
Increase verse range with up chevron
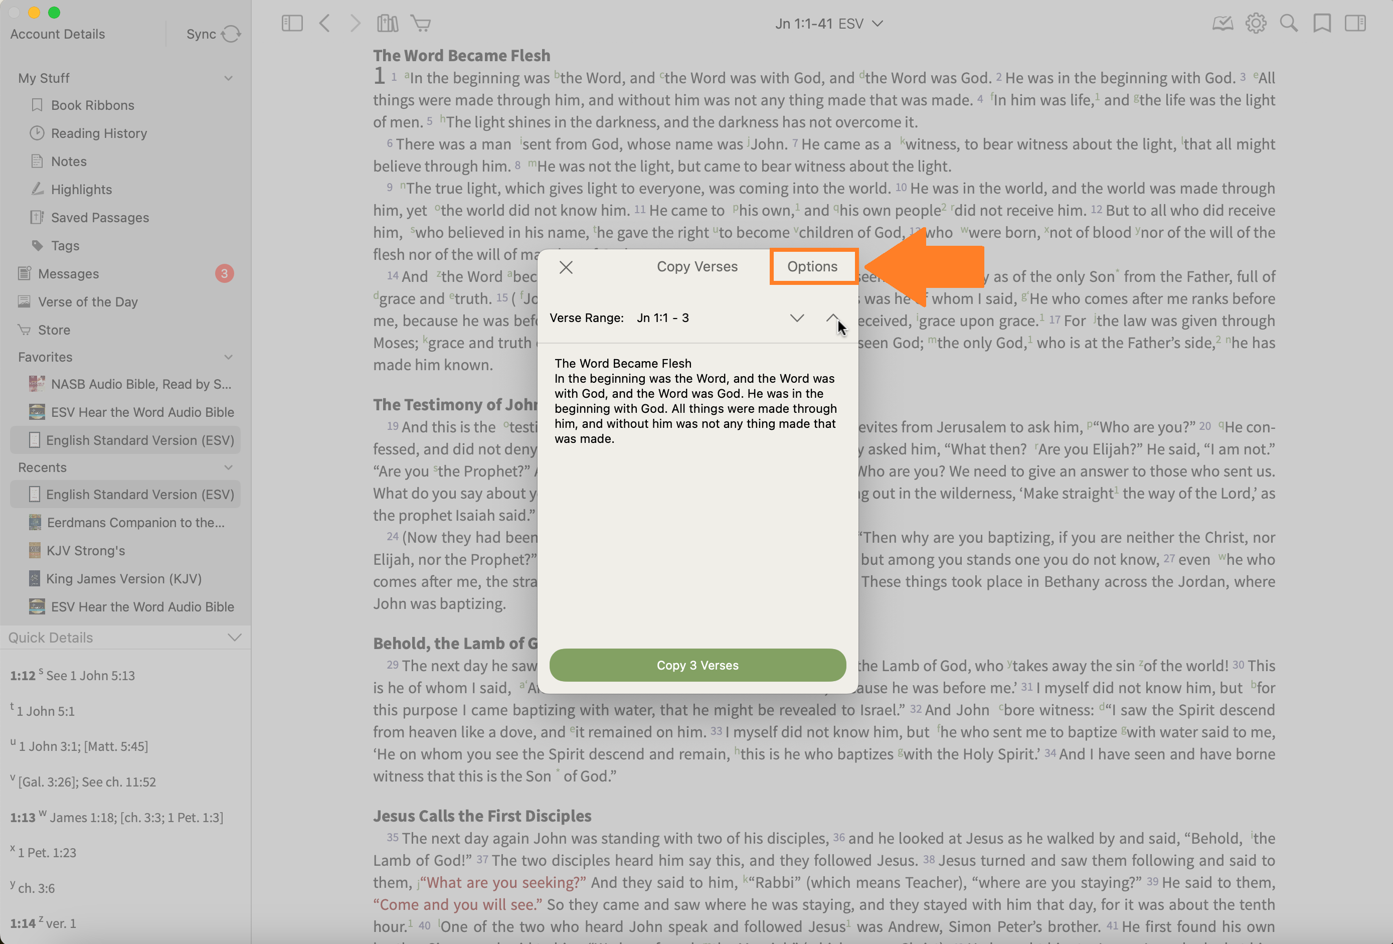832,318
